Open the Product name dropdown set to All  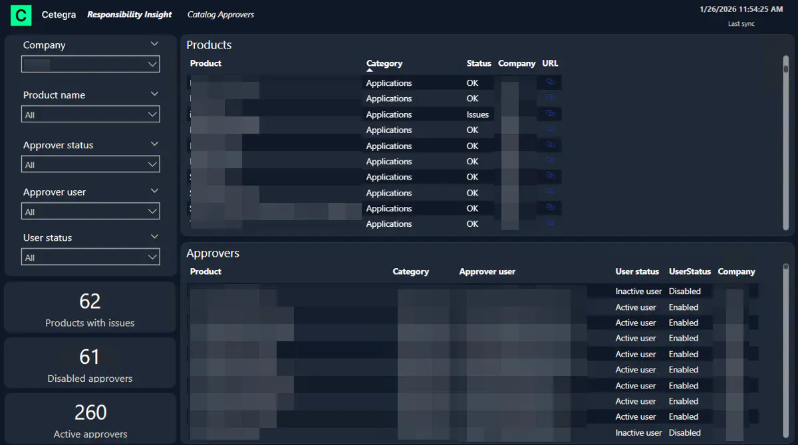90,114
